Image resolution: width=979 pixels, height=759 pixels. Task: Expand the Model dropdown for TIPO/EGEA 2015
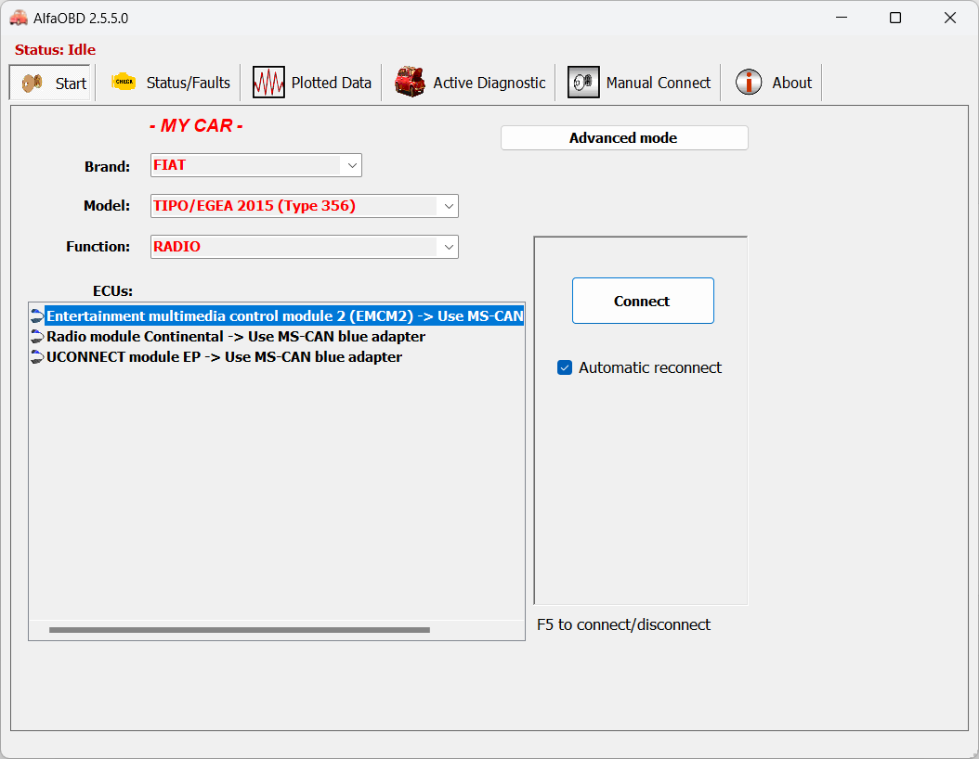click(448, 206)
